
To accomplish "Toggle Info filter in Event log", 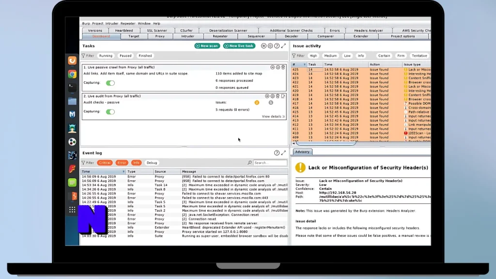I will [136, 163].
